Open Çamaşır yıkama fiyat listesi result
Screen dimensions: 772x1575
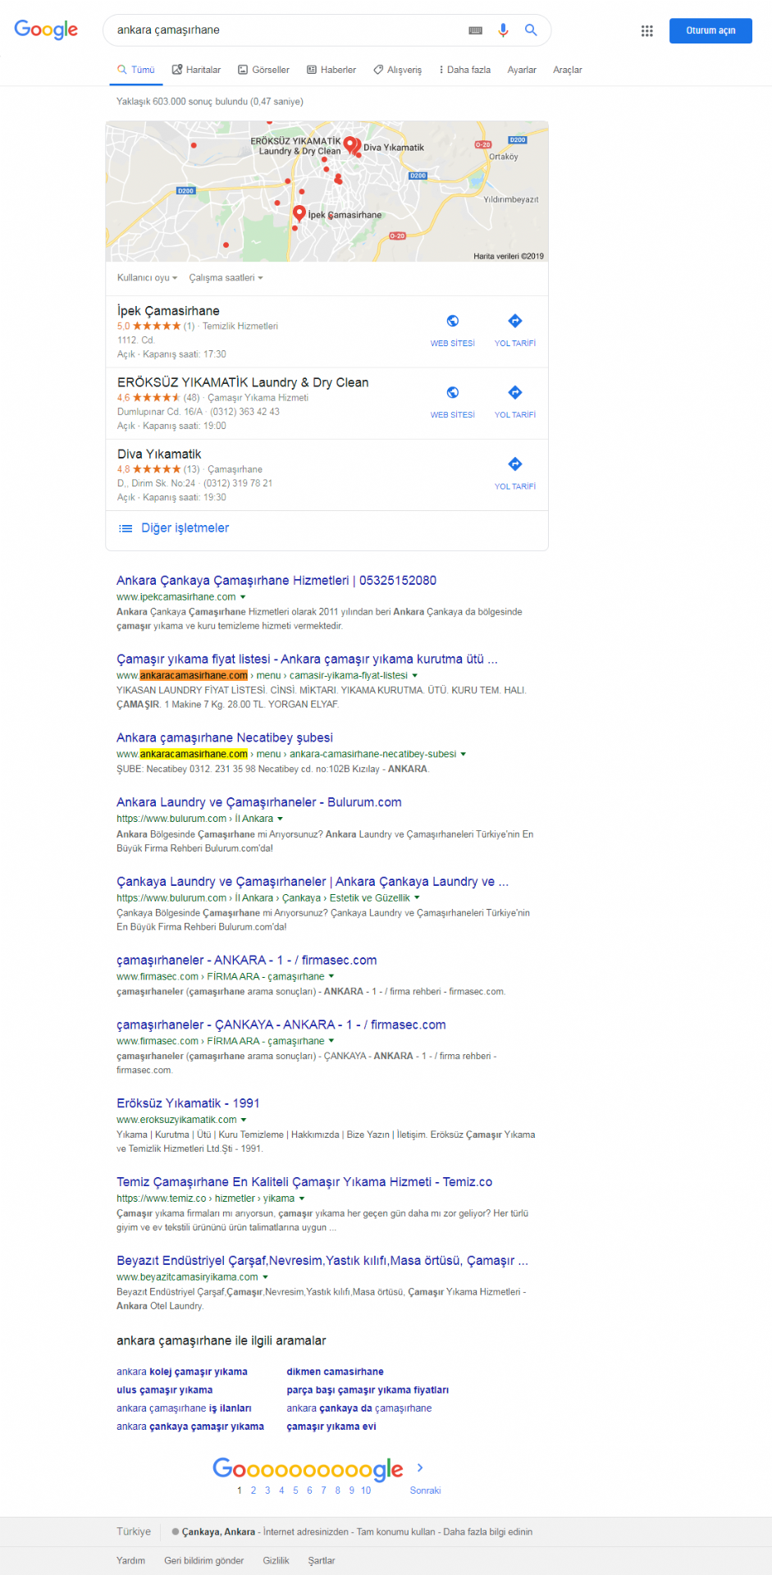[x=307, y=659]
